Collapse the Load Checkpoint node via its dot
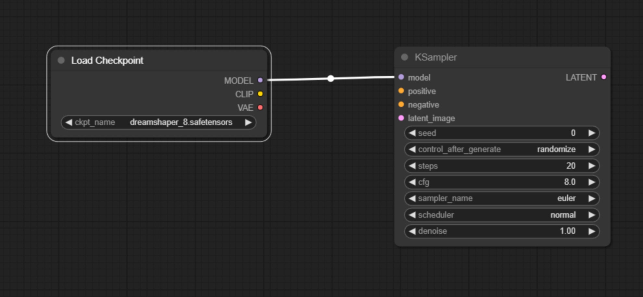This screenshot has width=643, height=297. coord(61,60)
